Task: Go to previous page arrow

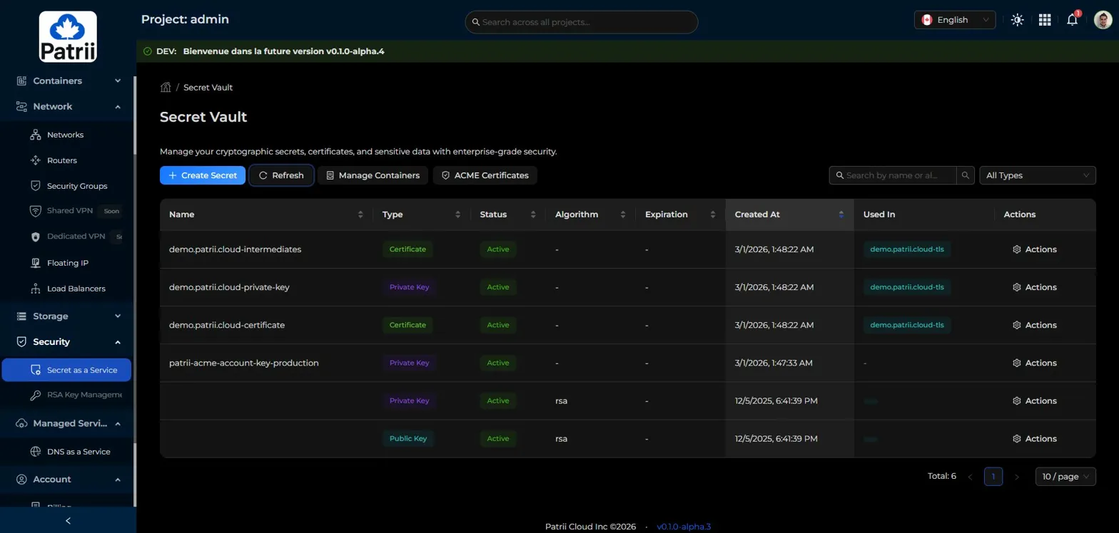Action: point(970,477)
